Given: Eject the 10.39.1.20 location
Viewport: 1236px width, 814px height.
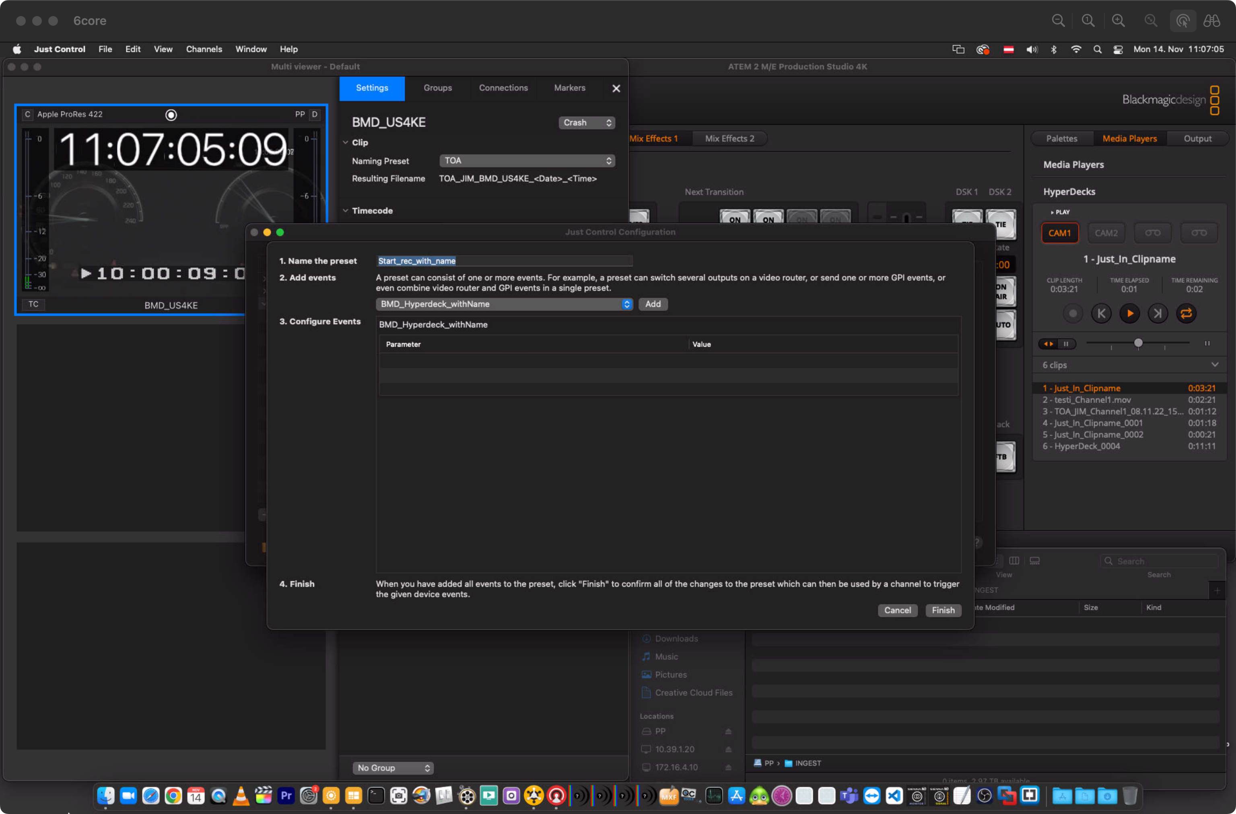Looking at the screenshot, I should tap(728, 750).
